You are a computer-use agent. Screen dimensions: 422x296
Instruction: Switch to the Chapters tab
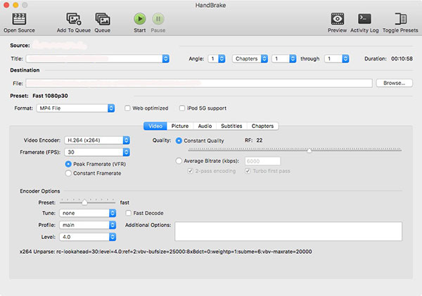pyautogui.click(x=262, y=126)
